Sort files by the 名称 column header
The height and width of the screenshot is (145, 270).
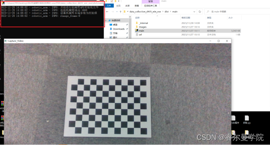pyautogui.click(x=138, y=18)
